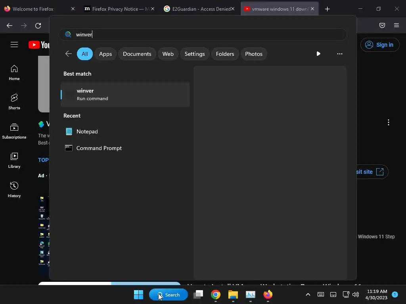Reload the current Firefox page
Screen dimensions: 406x304
(38, 25)
